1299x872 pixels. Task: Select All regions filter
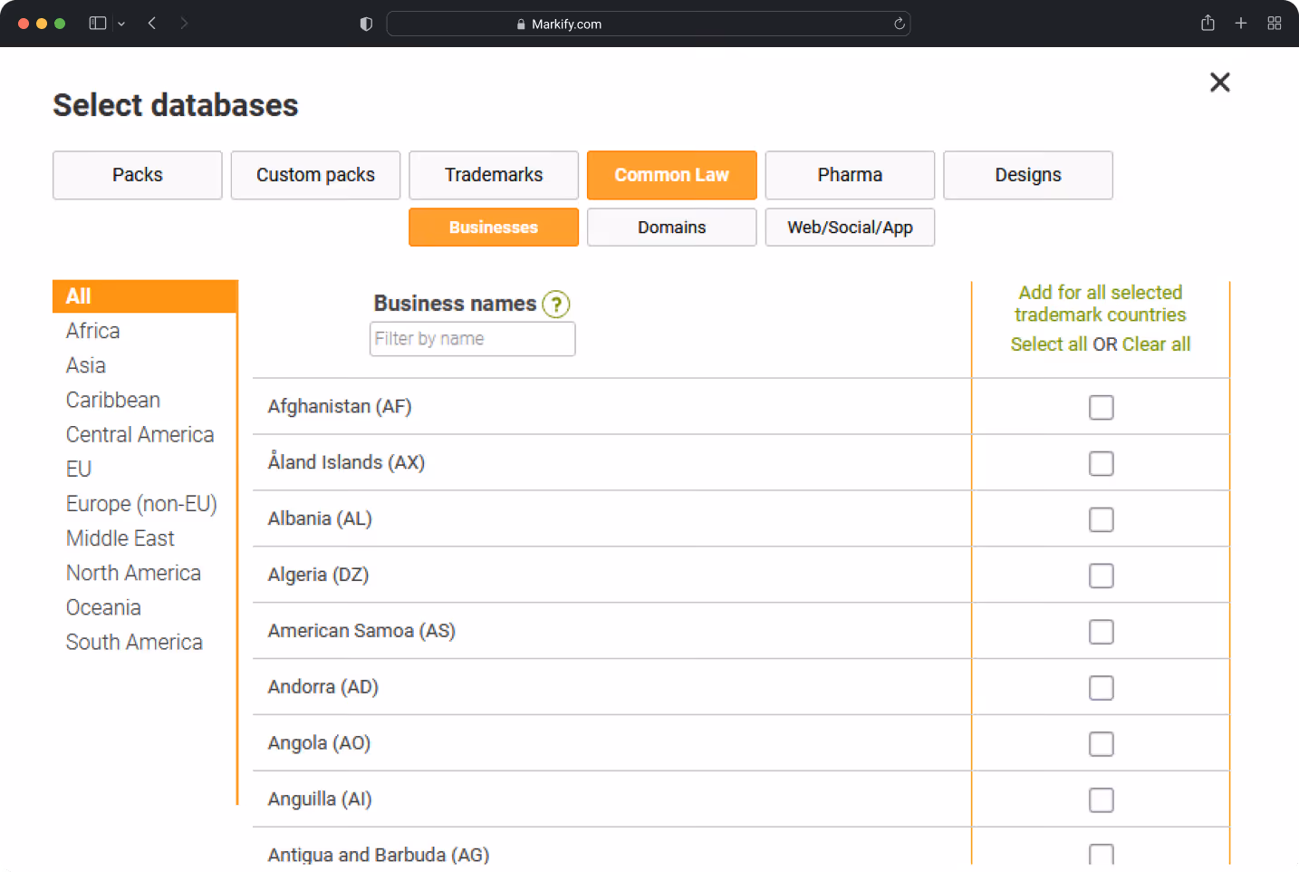pos(145,296)
